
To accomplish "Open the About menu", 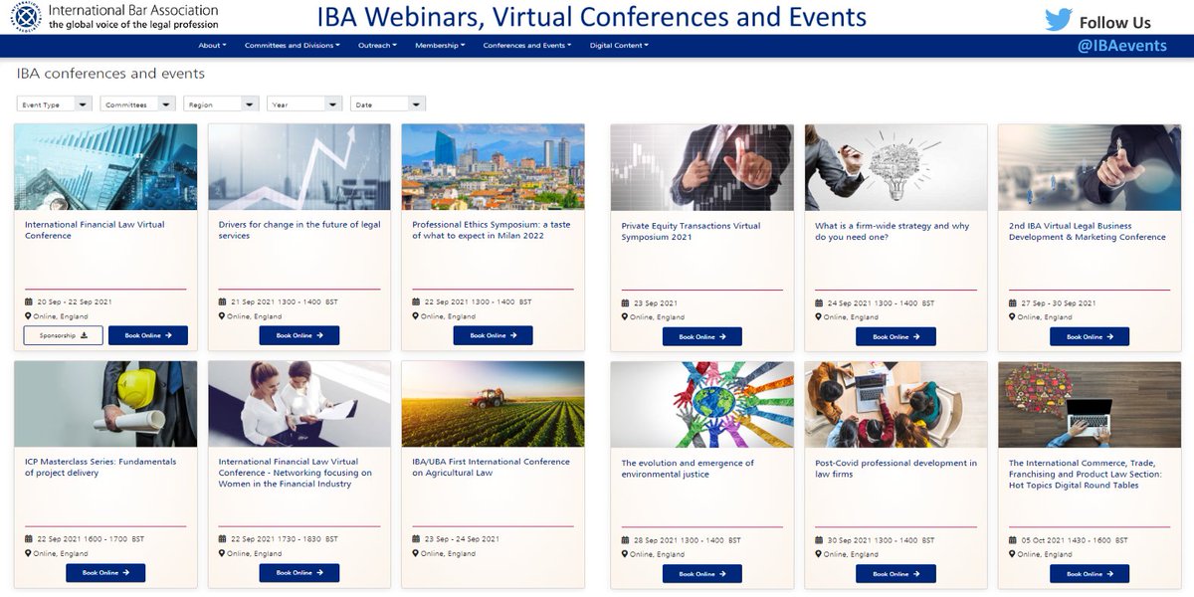I will [x=212, y=46].
